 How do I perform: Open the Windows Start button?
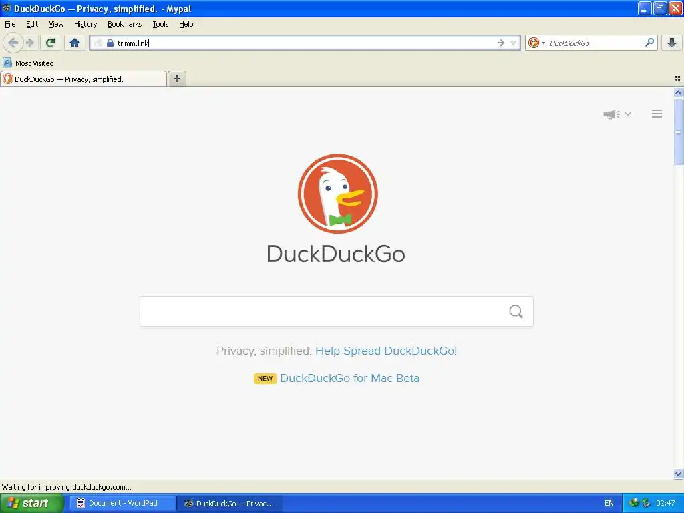[31, 503]
